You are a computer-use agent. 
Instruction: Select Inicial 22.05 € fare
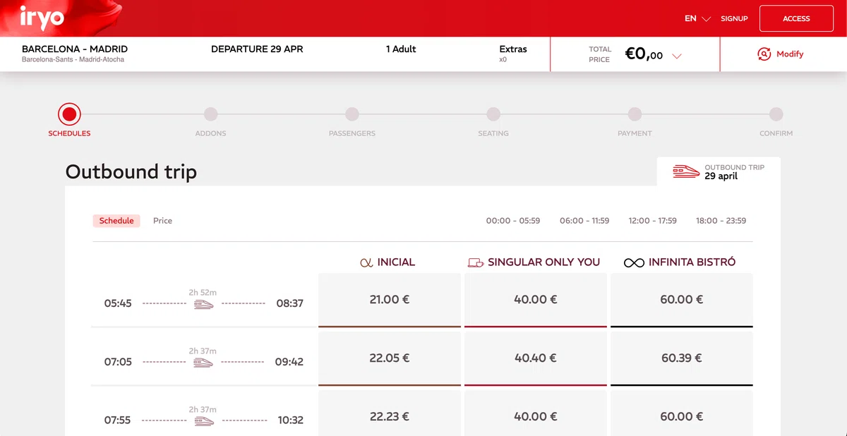pos(390,358)
